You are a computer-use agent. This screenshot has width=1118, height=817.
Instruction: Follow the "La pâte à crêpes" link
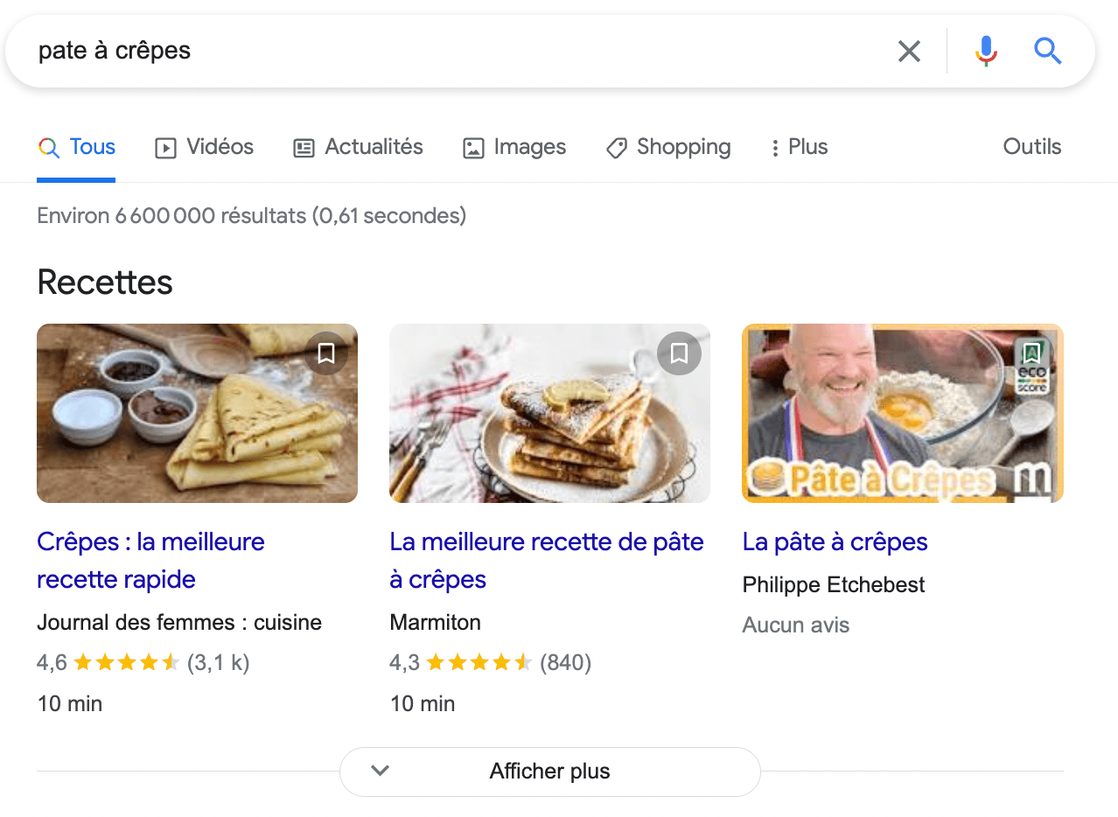[x=835, y=541]
